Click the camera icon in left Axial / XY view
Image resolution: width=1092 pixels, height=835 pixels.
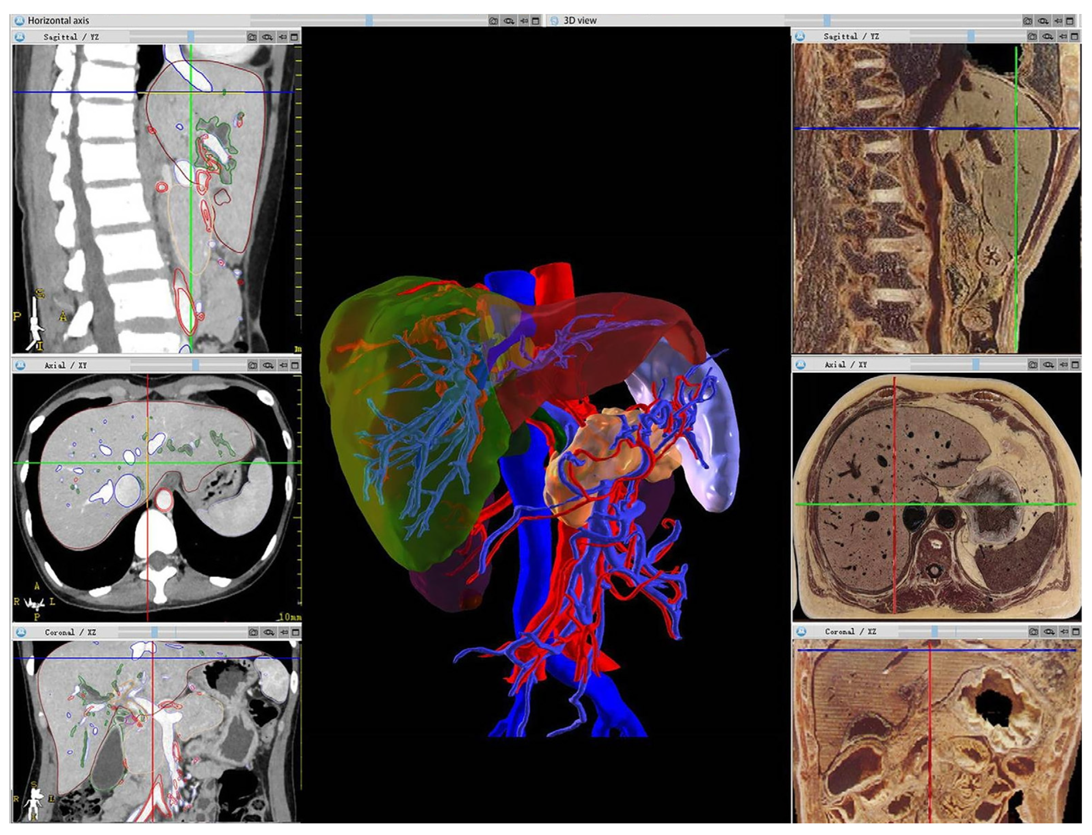pos(252,365)
